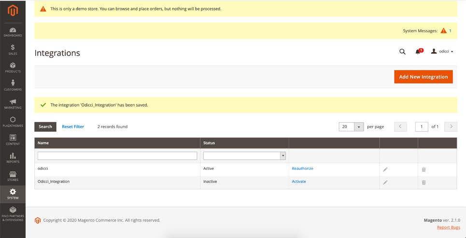Open the Sales menu in sidebar

tap(13, 49)
